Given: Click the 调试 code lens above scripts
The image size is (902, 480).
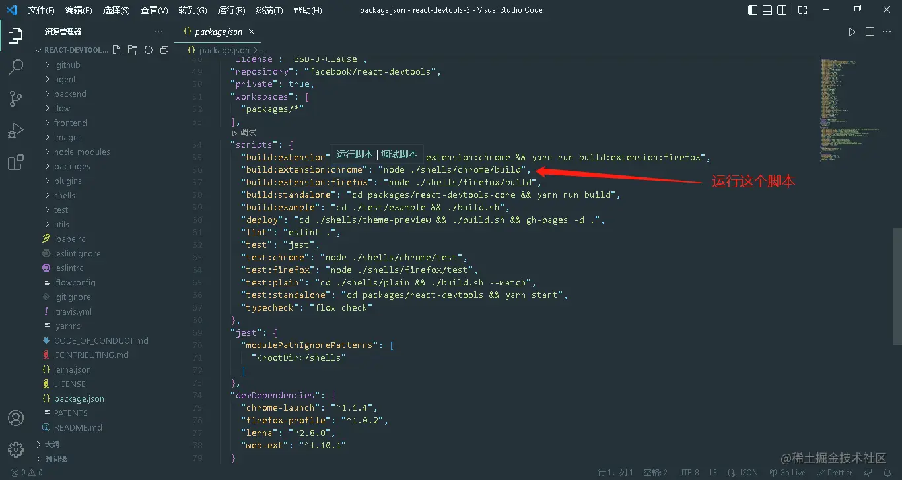Looking at the screenshot, I should 244,133.
